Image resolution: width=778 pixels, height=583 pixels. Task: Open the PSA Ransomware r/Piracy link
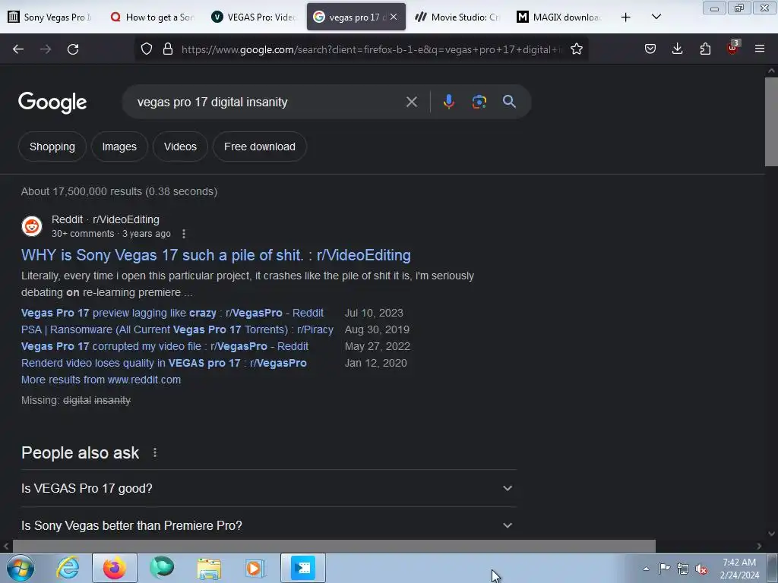point(177,329)
